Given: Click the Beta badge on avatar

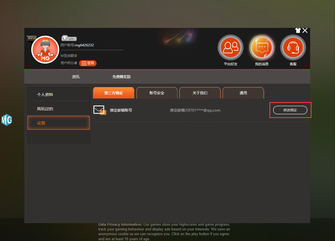Looking at the screenshot, I should [32, 38].
